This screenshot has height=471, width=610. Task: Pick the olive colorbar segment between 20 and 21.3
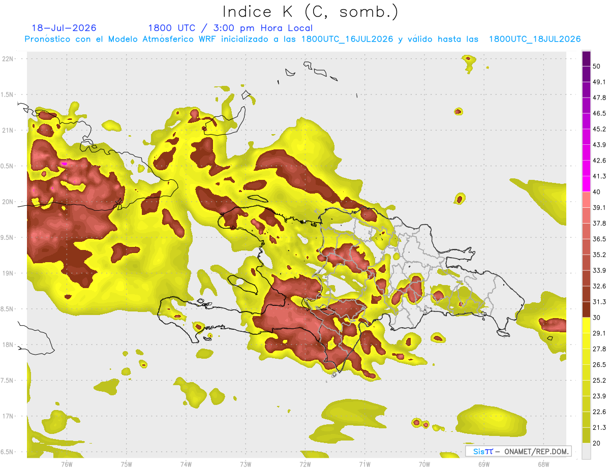(586, 436)
